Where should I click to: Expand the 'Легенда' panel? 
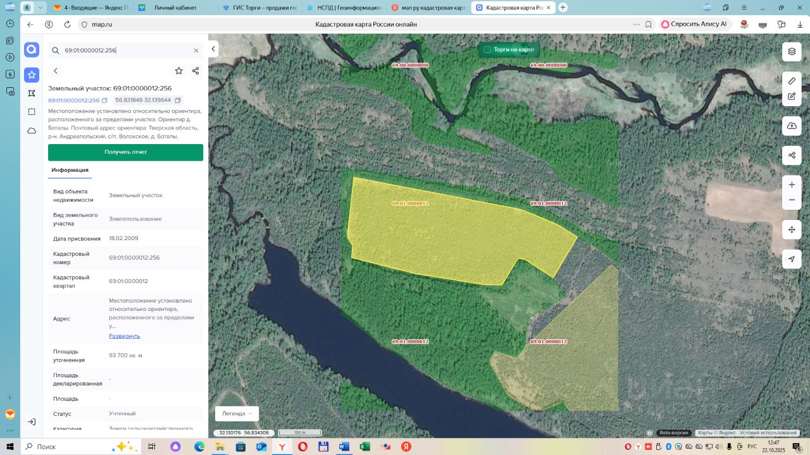(237, 413)
